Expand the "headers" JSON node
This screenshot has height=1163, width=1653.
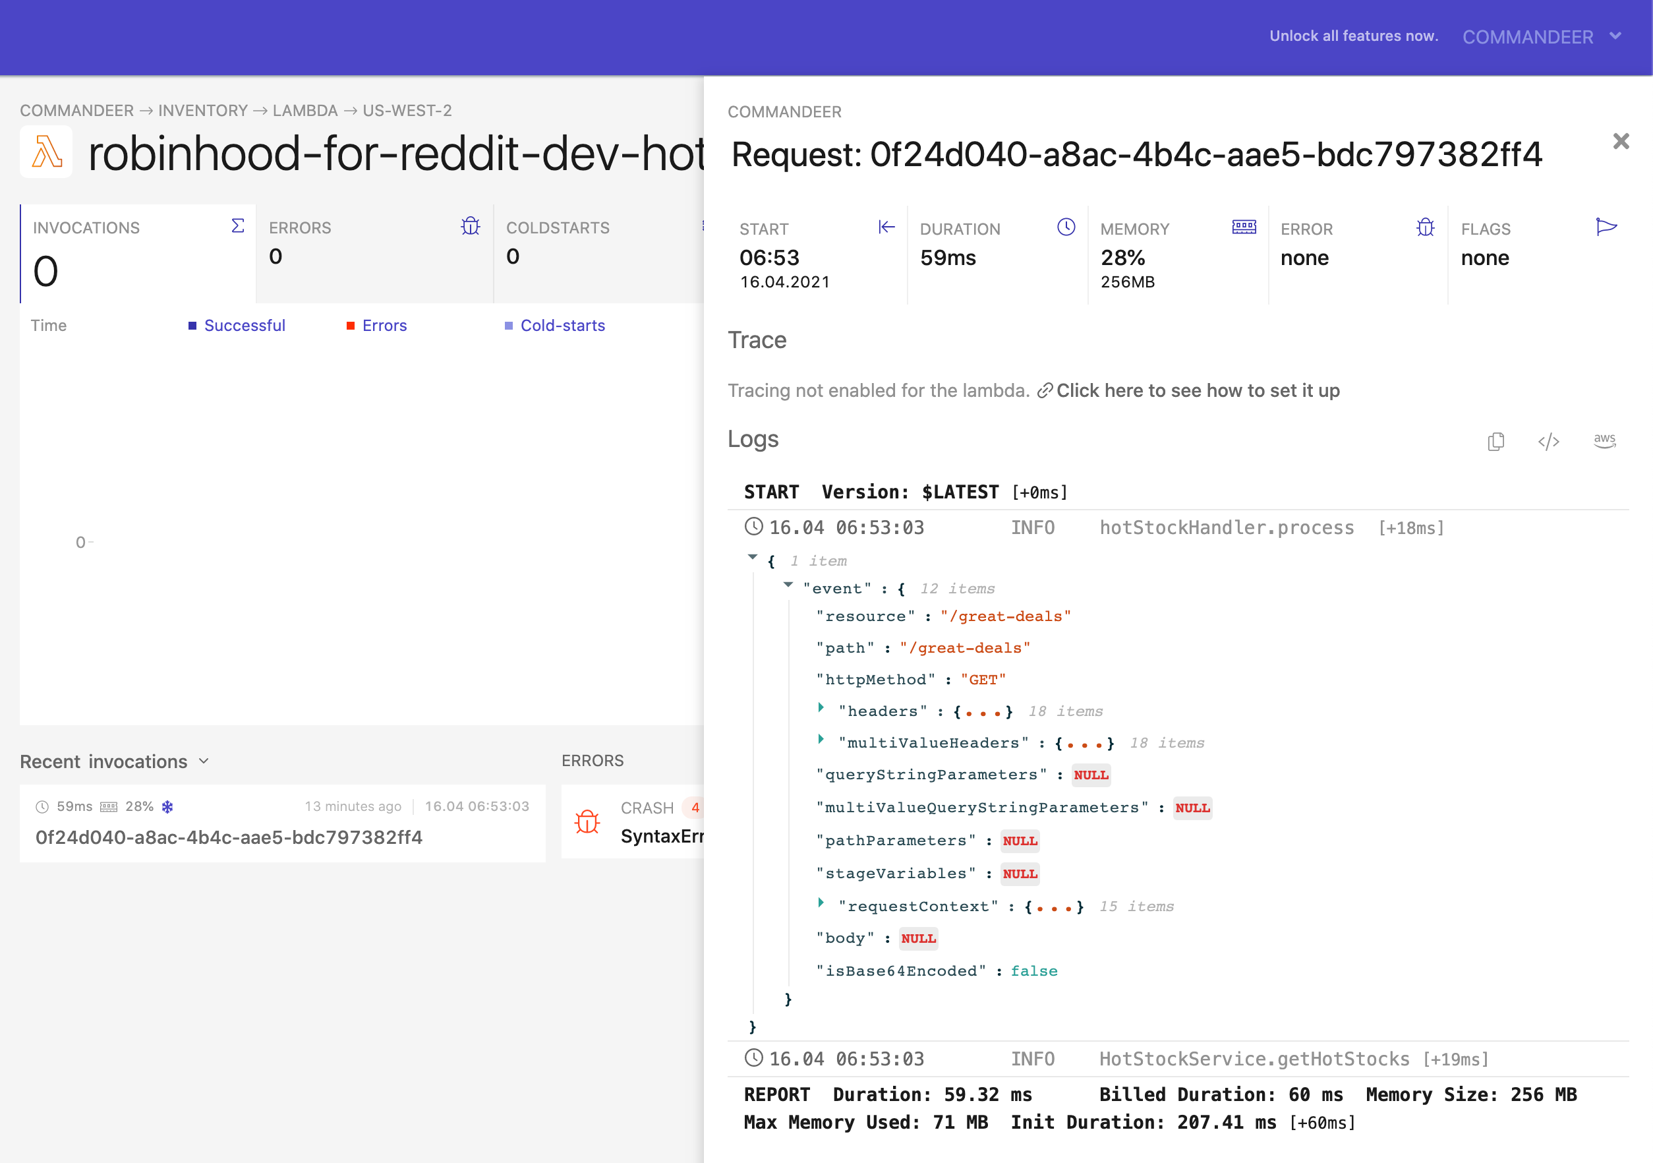pos(821,707)
